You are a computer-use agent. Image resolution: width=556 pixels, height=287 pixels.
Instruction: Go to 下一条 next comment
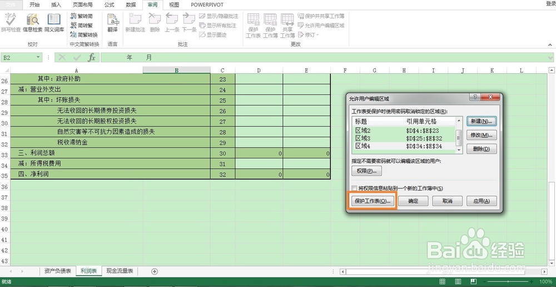click(x=190, y=23)
